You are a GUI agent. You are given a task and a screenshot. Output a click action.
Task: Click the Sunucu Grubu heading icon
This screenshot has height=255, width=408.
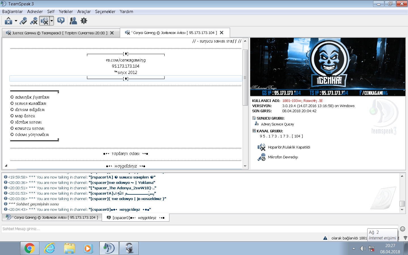[x=254, y=118]
